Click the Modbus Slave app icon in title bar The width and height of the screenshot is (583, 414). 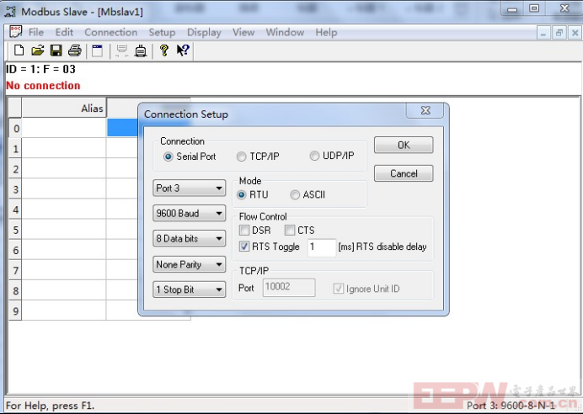click(x=10, y=12)
